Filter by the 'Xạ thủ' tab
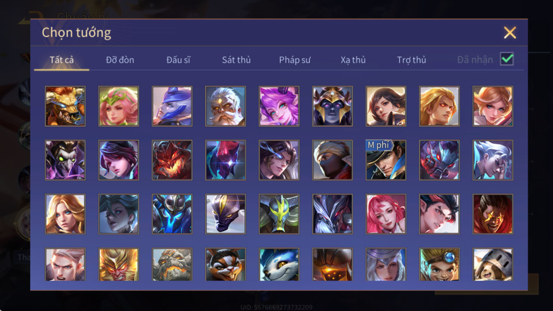This screenshot has width=553, height=311. (353, 60)
